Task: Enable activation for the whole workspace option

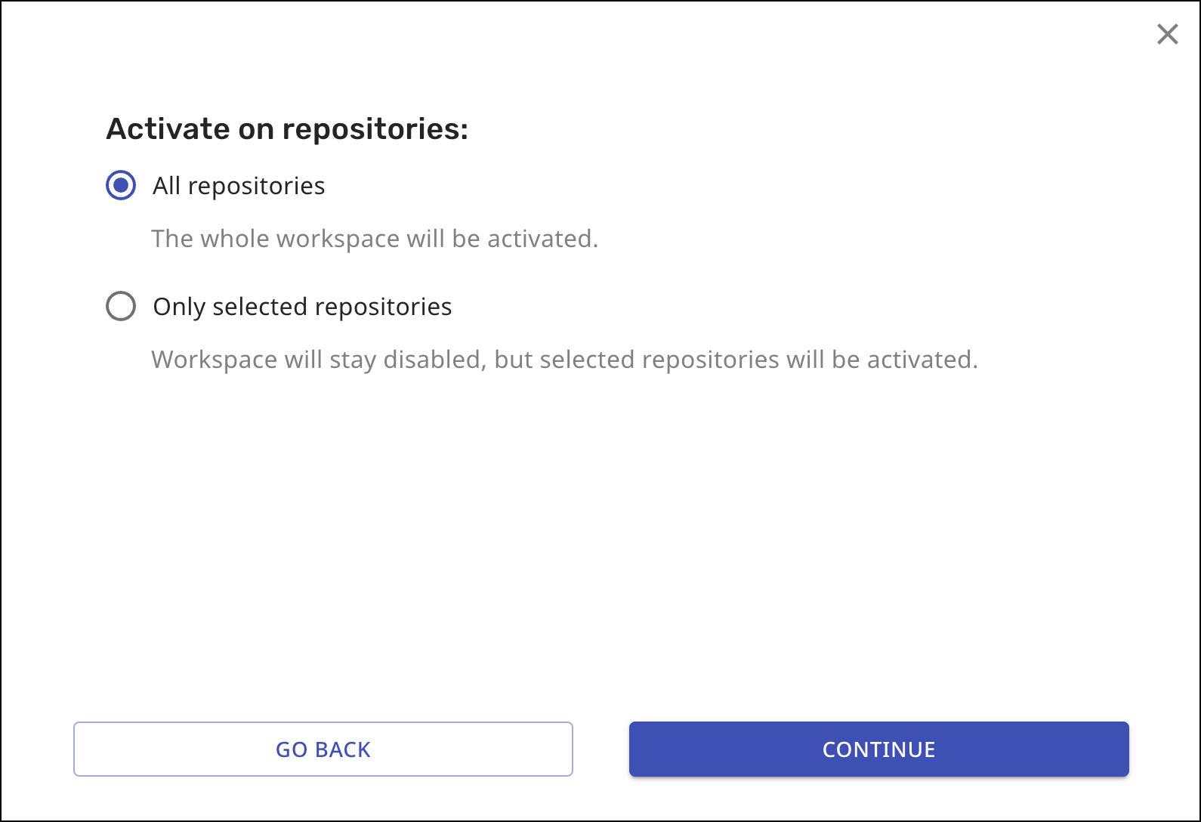Action: (x=121, y=185)
